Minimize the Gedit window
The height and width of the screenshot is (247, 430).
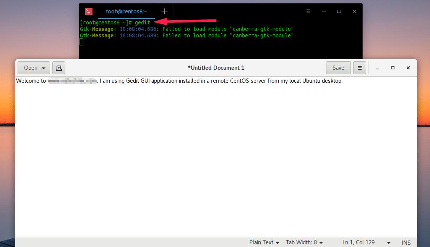(378, 68)
